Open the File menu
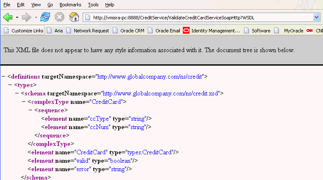Screen dimensions: 323x180 tap(7, 5)
